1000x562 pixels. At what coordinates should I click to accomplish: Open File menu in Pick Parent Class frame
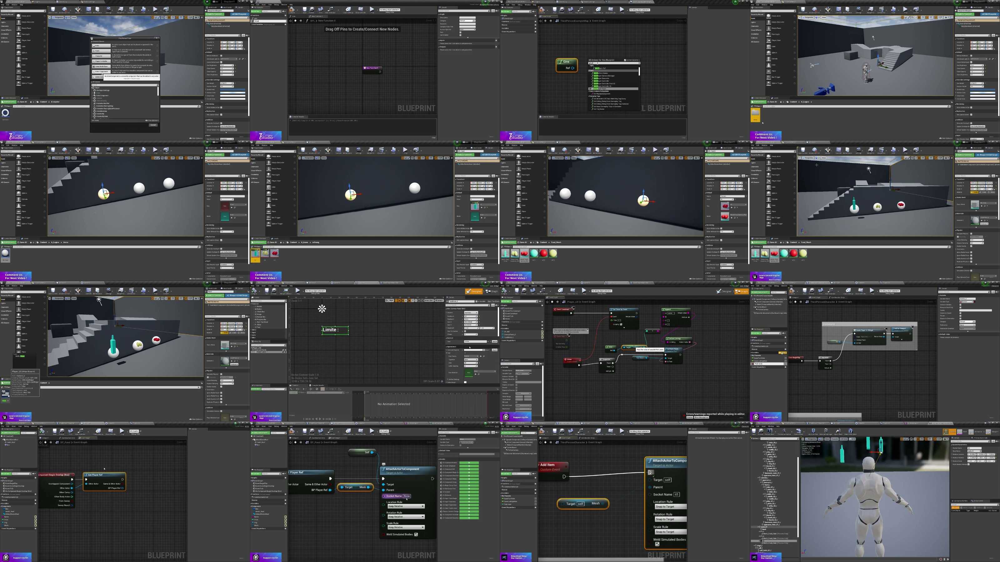(2, 5)
